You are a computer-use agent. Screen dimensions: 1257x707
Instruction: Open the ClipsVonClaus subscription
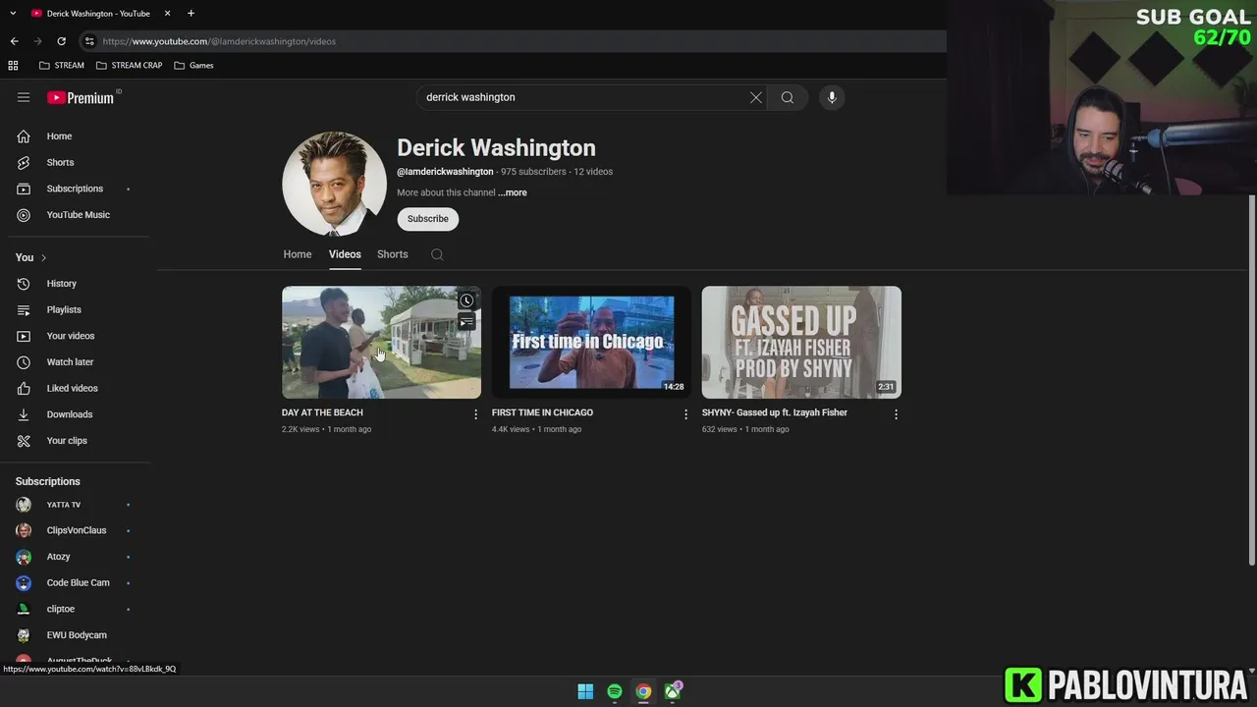click(x=75, y=530)
